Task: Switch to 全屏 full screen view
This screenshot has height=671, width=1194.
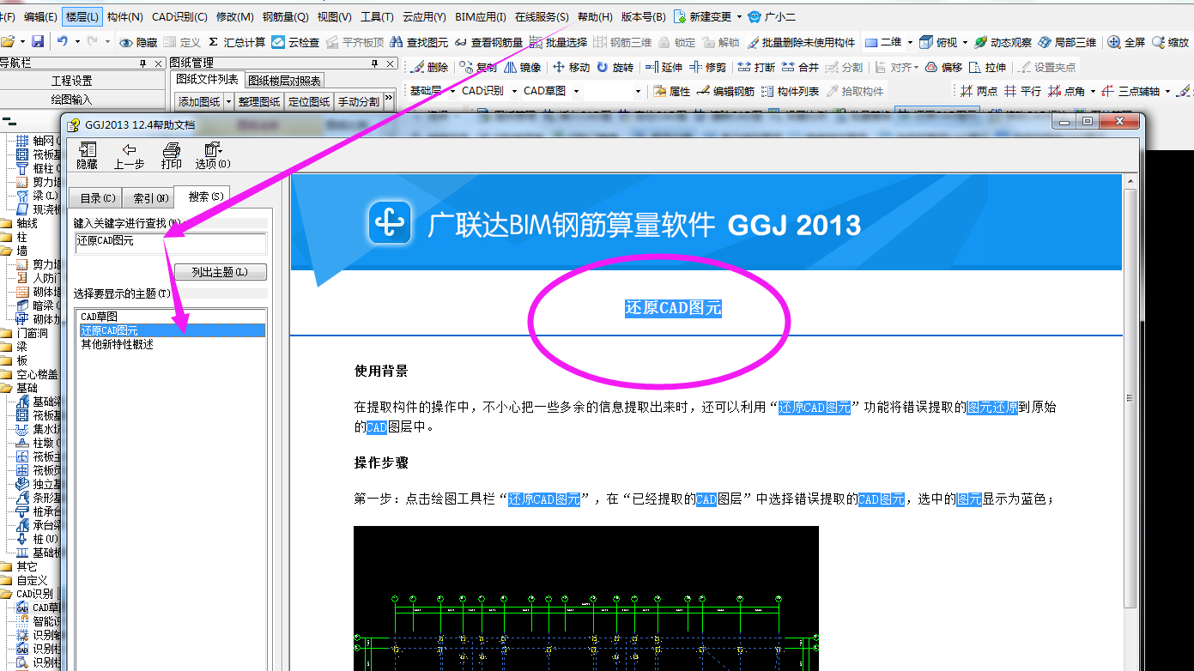Action: 1126,42
